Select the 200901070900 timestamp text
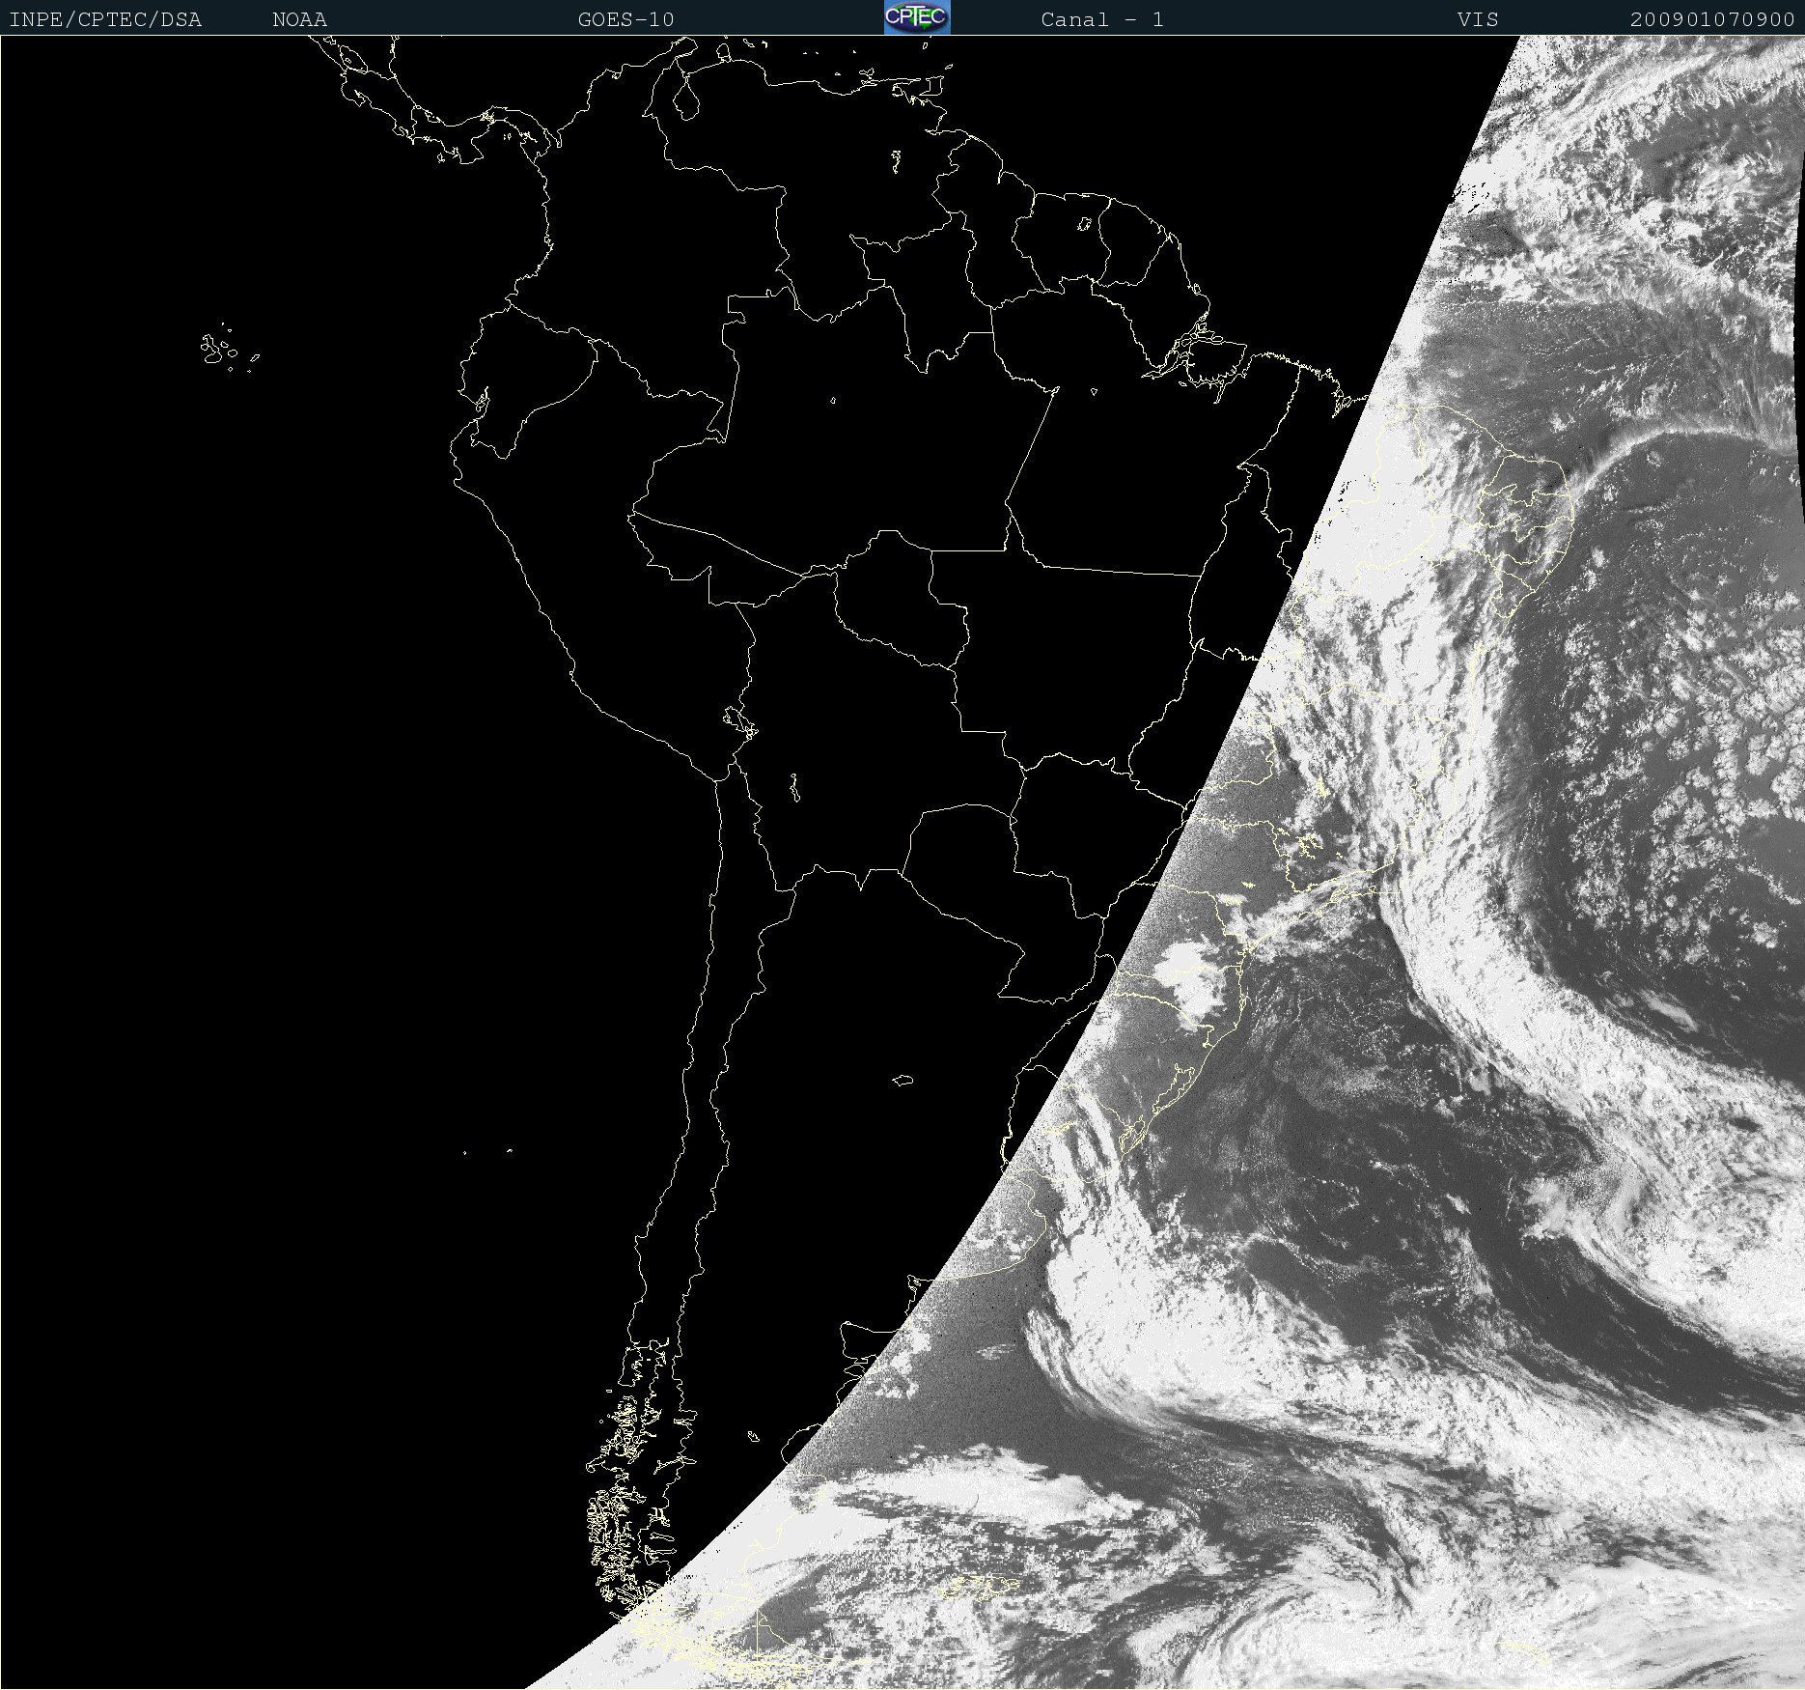The height and width of the screenshot is (1690, 1805). tap(1712, 19)
